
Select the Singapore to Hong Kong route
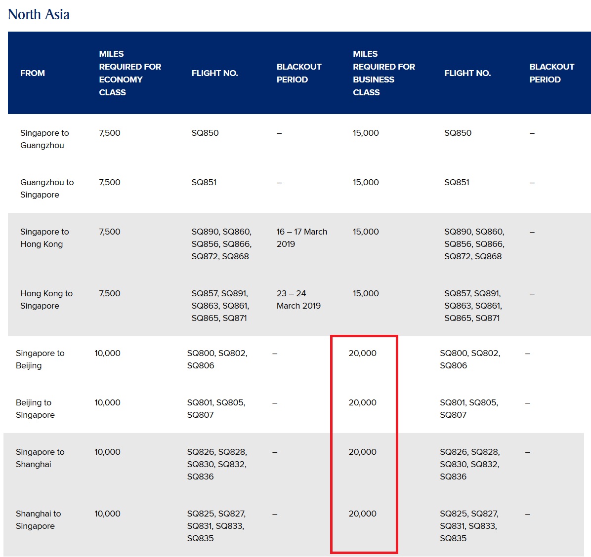point(44,238)
